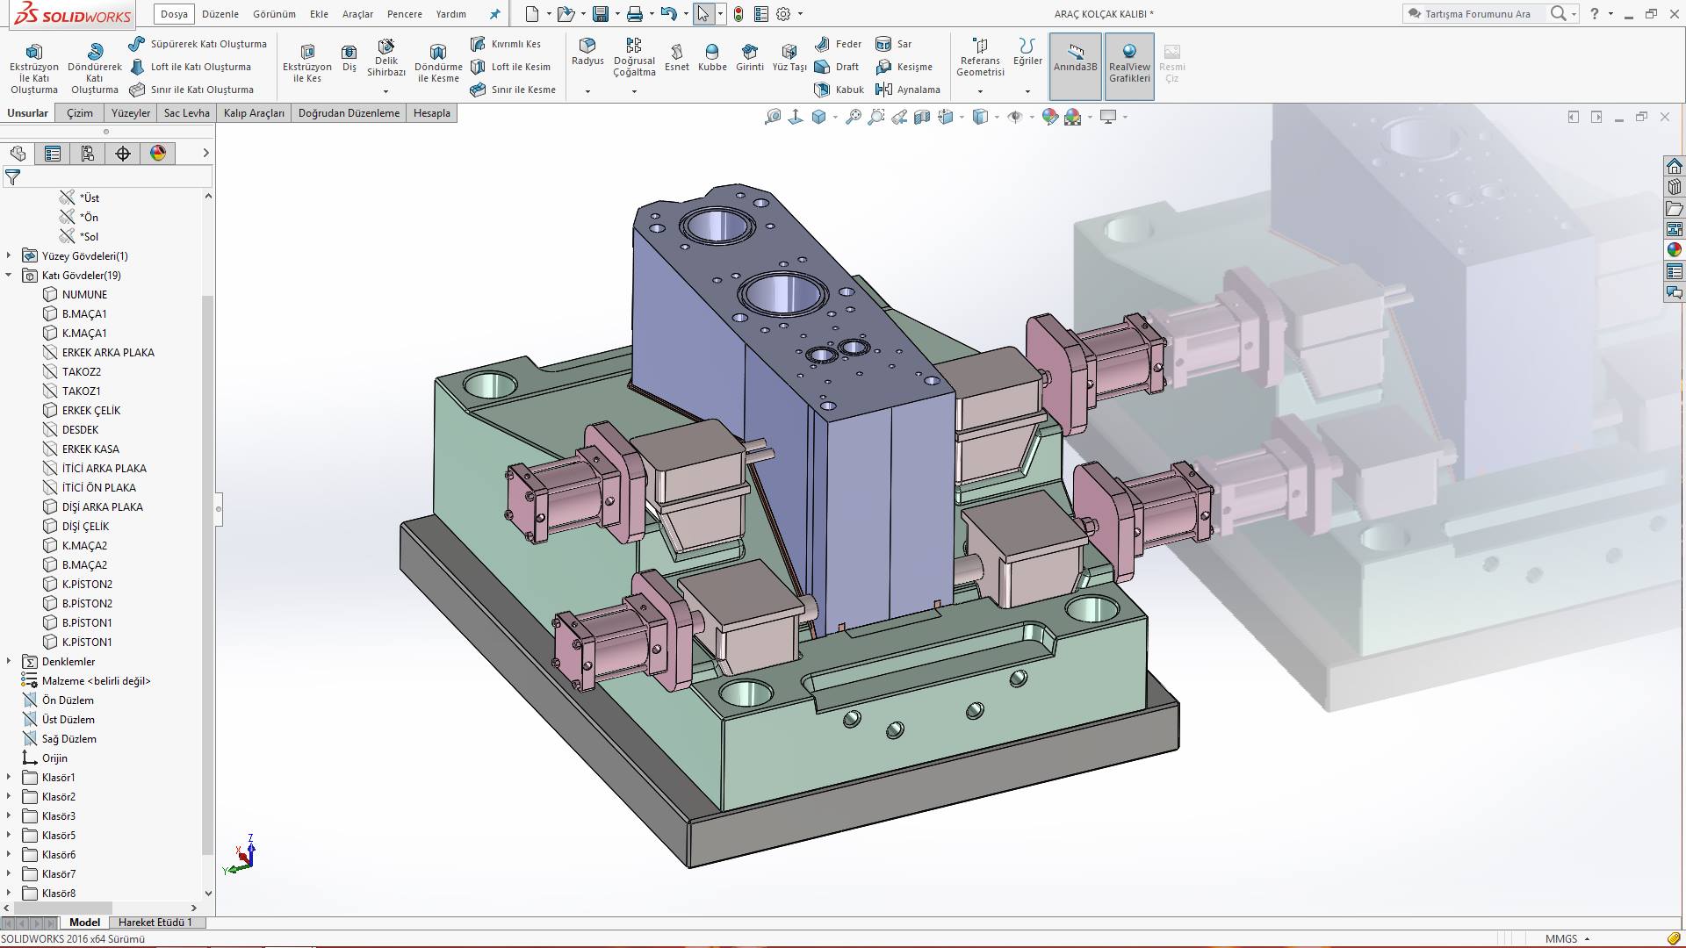The image size is (1686, 948).
Task: Select Döndürme ile Kesme tool
Action: tap(438, 63)
